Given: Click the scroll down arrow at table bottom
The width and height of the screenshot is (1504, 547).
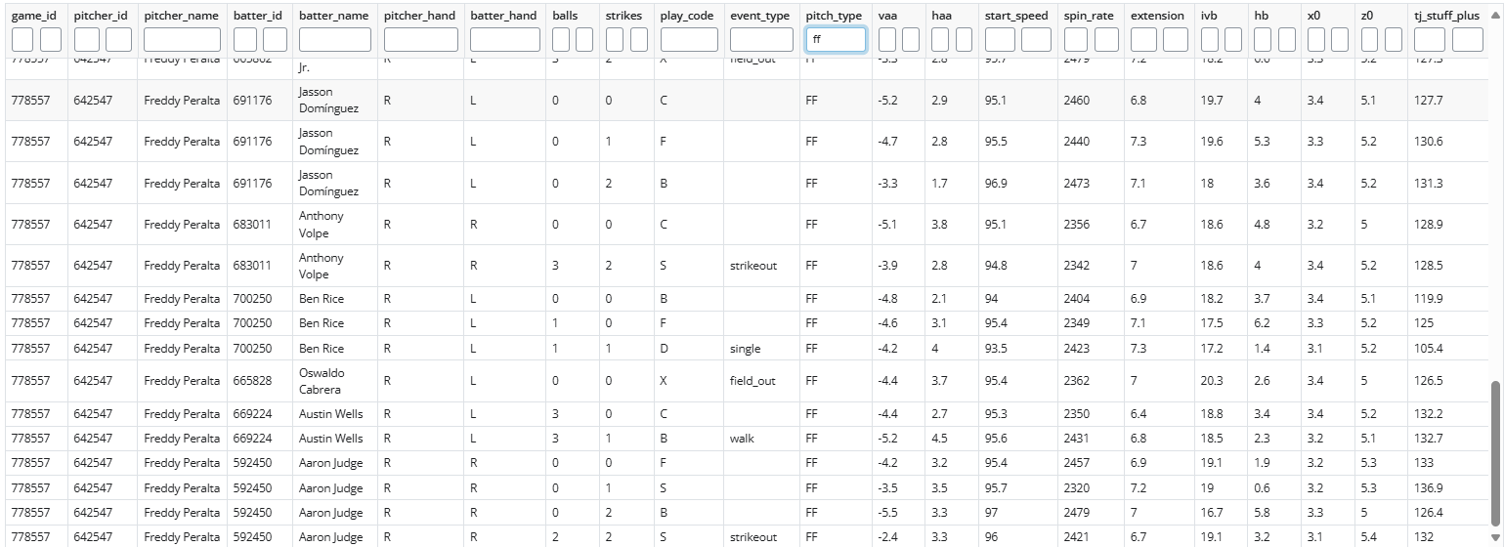Looking at the screenshot, I should pyautogui.click(x=1495, y=536).
